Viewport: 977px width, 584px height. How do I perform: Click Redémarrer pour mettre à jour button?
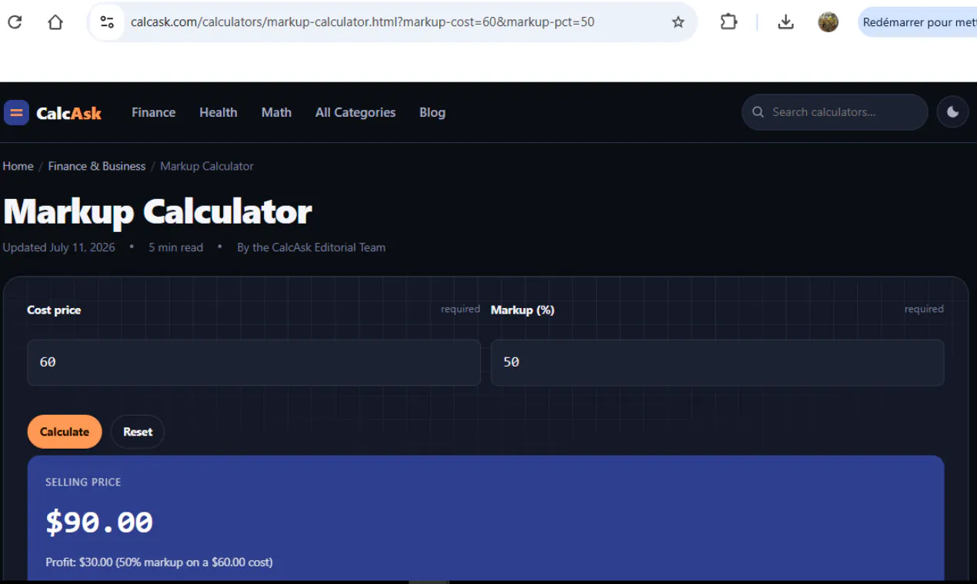coord(918,22)
